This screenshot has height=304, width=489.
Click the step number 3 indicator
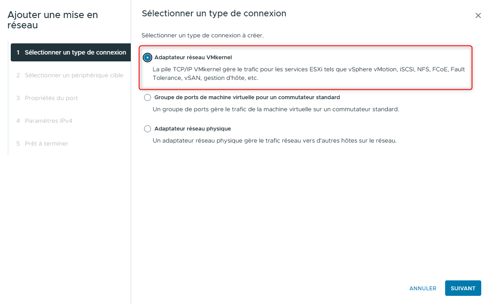pos(17,98)
